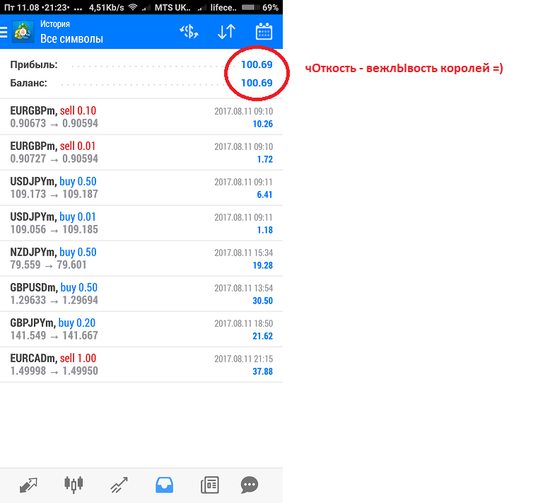Click profit amount 30.50
Viewport: 538px width, 503px height.
[263, 301]
